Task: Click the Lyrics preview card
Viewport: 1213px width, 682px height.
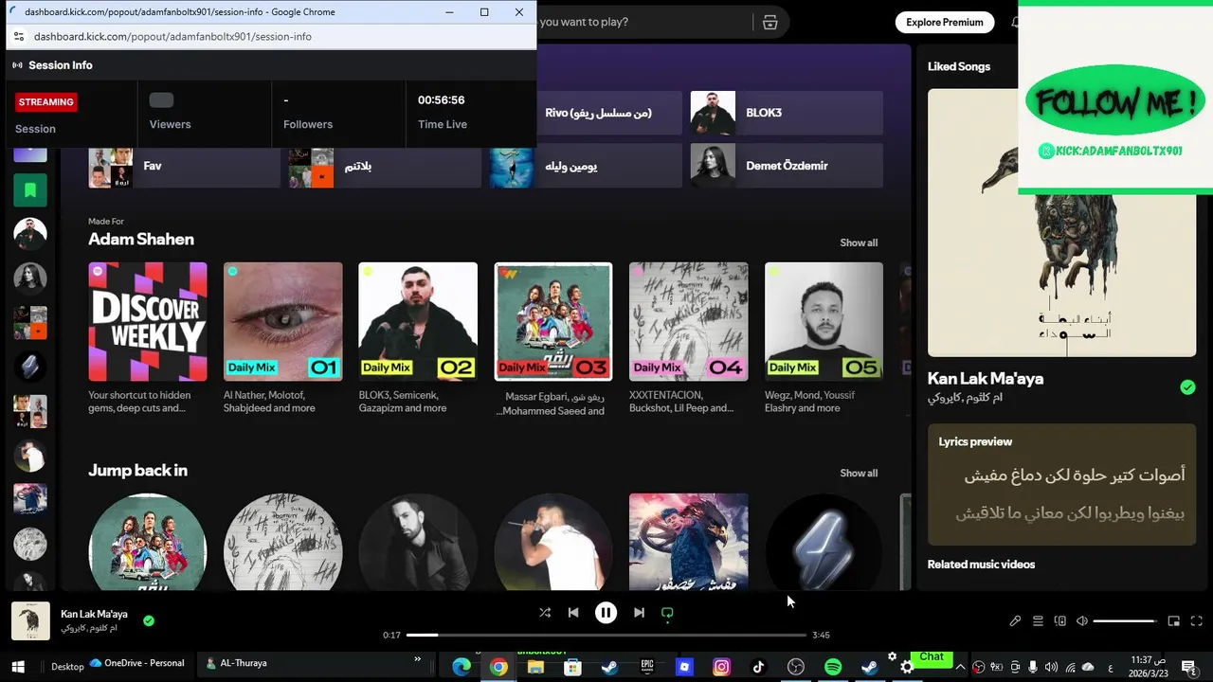Action: (x=1061, y=485)
